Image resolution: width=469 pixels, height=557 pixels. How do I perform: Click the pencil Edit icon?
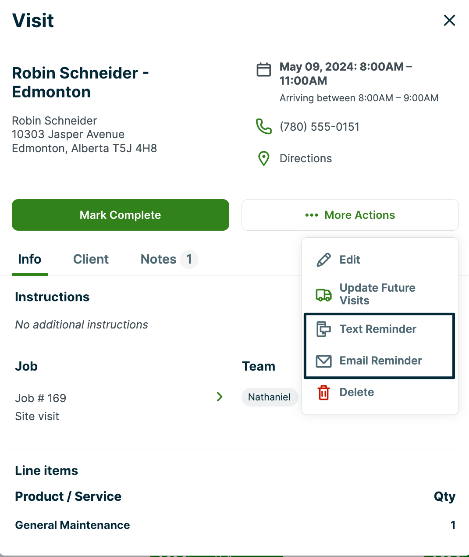[x=323, y=260]
